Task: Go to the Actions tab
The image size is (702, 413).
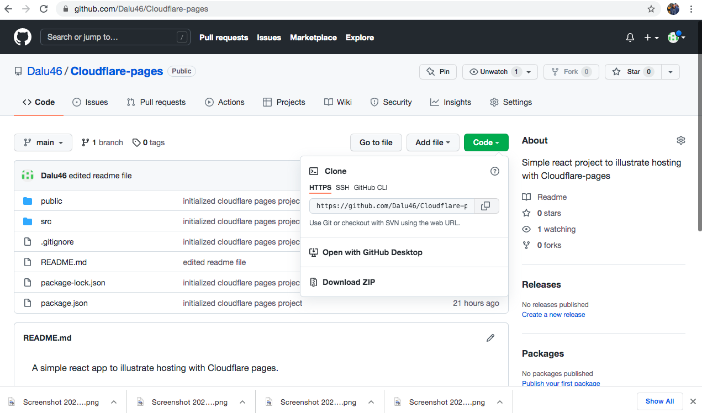Action: (225, 102)
